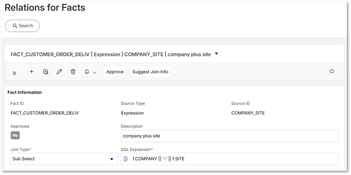Viewport: 351px width, 175px height.
Task: Click Suggest Join Info button
Action: [150, 72]
